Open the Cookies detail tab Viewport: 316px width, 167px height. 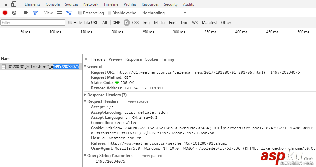point(152,59)
